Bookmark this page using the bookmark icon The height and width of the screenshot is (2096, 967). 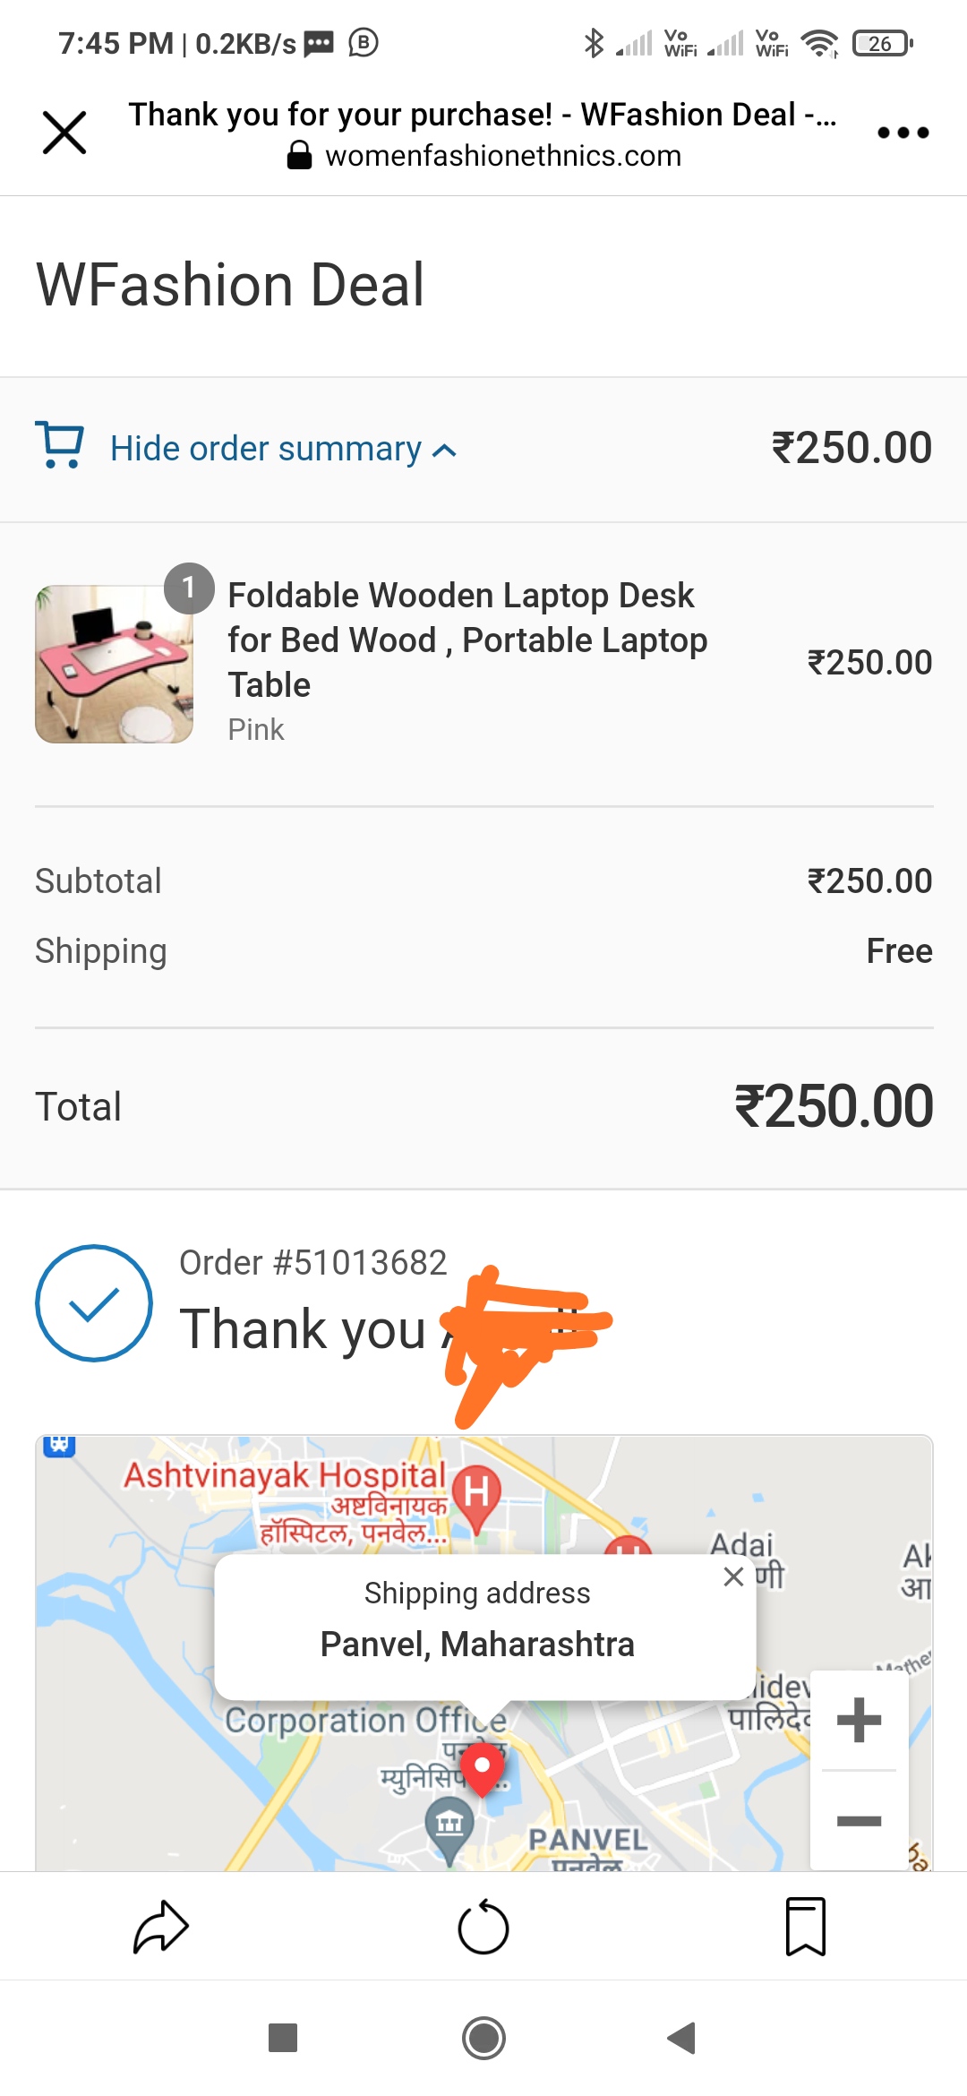click(x=805, y=1926)
